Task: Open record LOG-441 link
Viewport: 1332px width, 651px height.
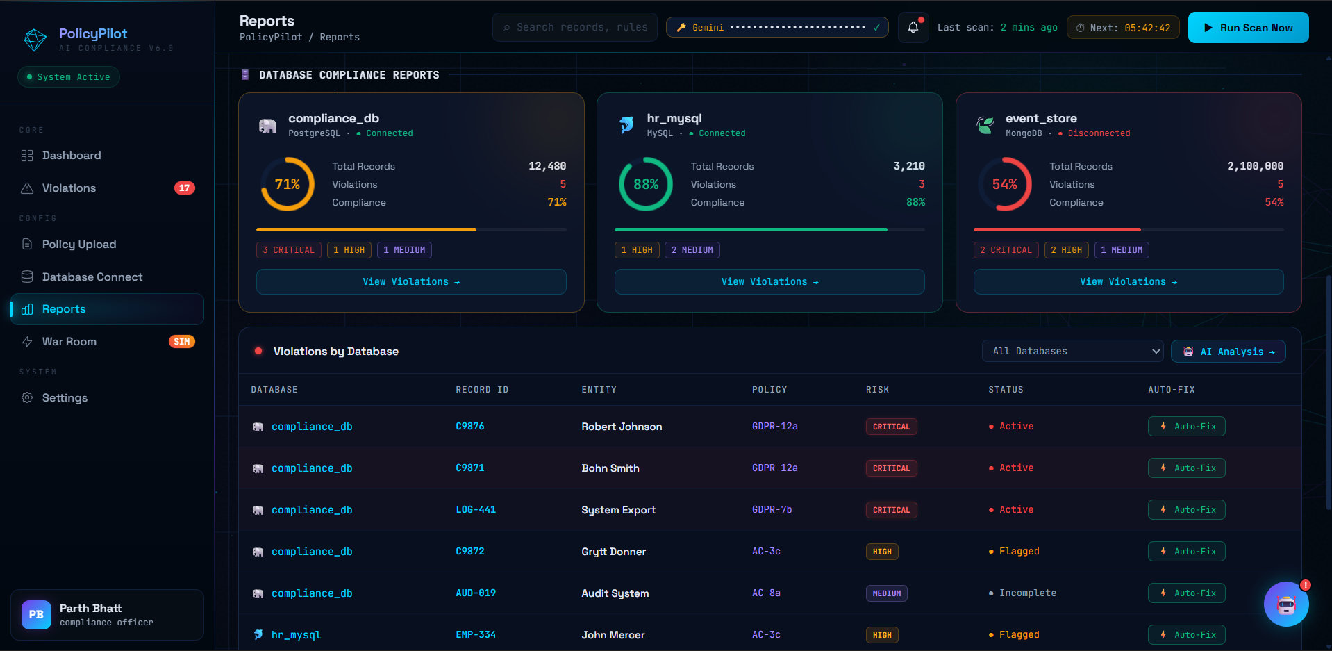Action: (x=476, y=510)
